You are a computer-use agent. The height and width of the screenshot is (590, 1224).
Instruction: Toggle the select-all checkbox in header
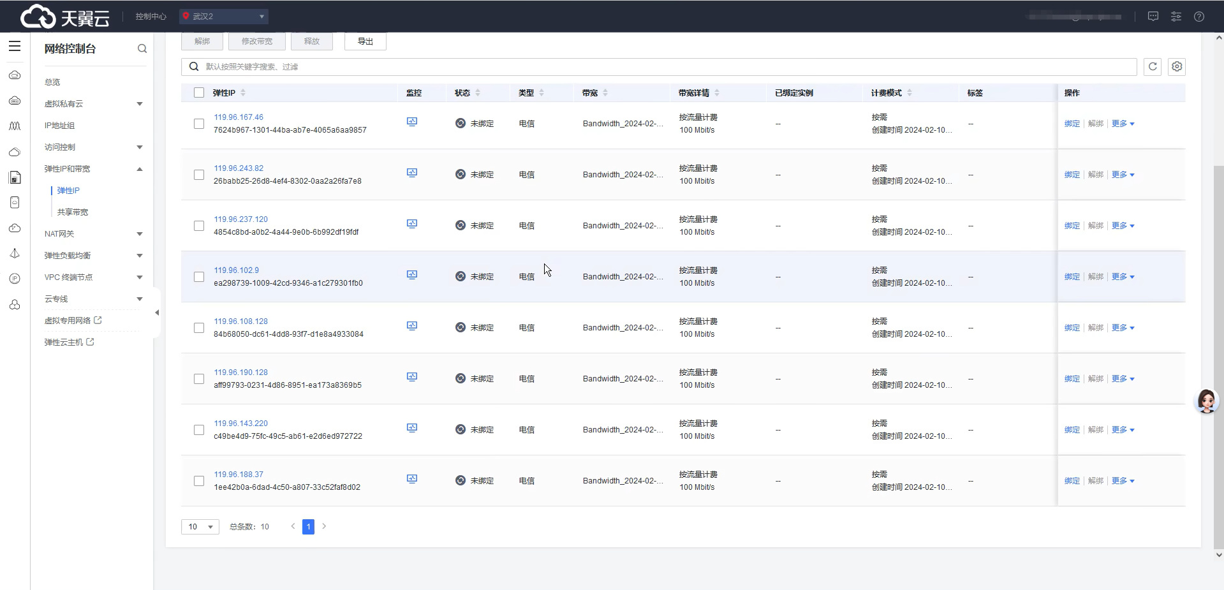coord(199,92)
